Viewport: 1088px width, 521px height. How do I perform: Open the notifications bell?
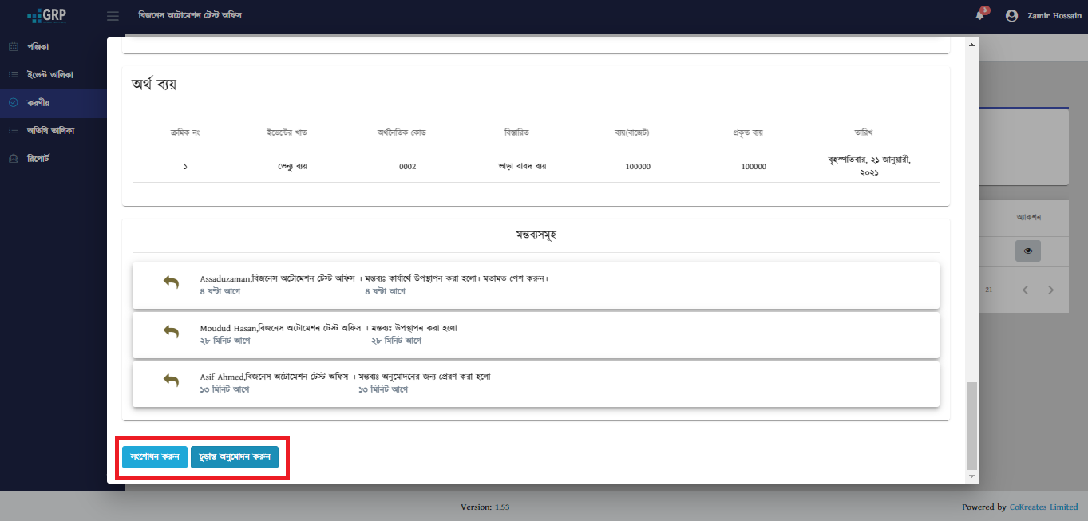(980, 15)
